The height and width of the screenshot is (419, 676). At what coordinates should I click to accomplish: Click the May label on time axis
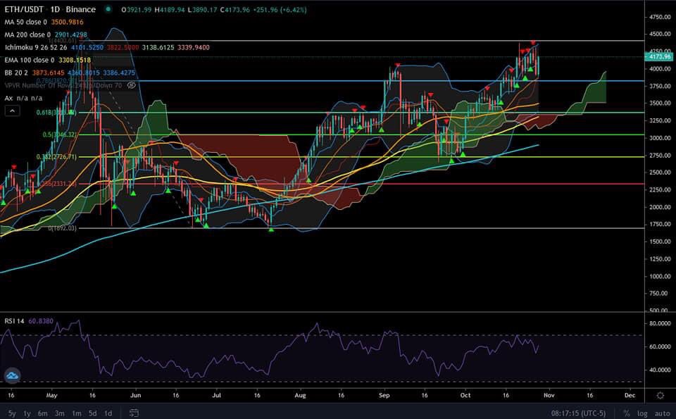[51, 395]
